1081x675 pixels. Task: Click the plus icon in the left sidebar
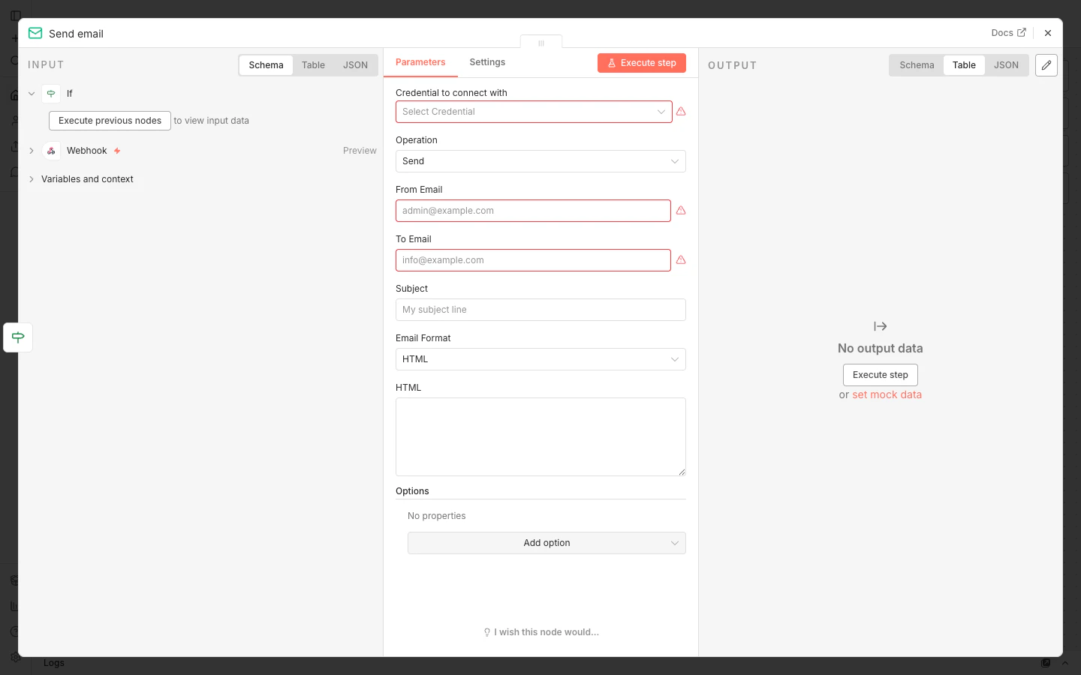tap(14, 37)
